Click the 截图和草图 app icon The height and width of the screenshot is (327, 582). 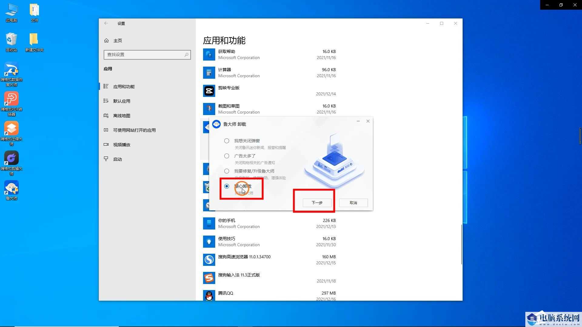tap(209, 109)
